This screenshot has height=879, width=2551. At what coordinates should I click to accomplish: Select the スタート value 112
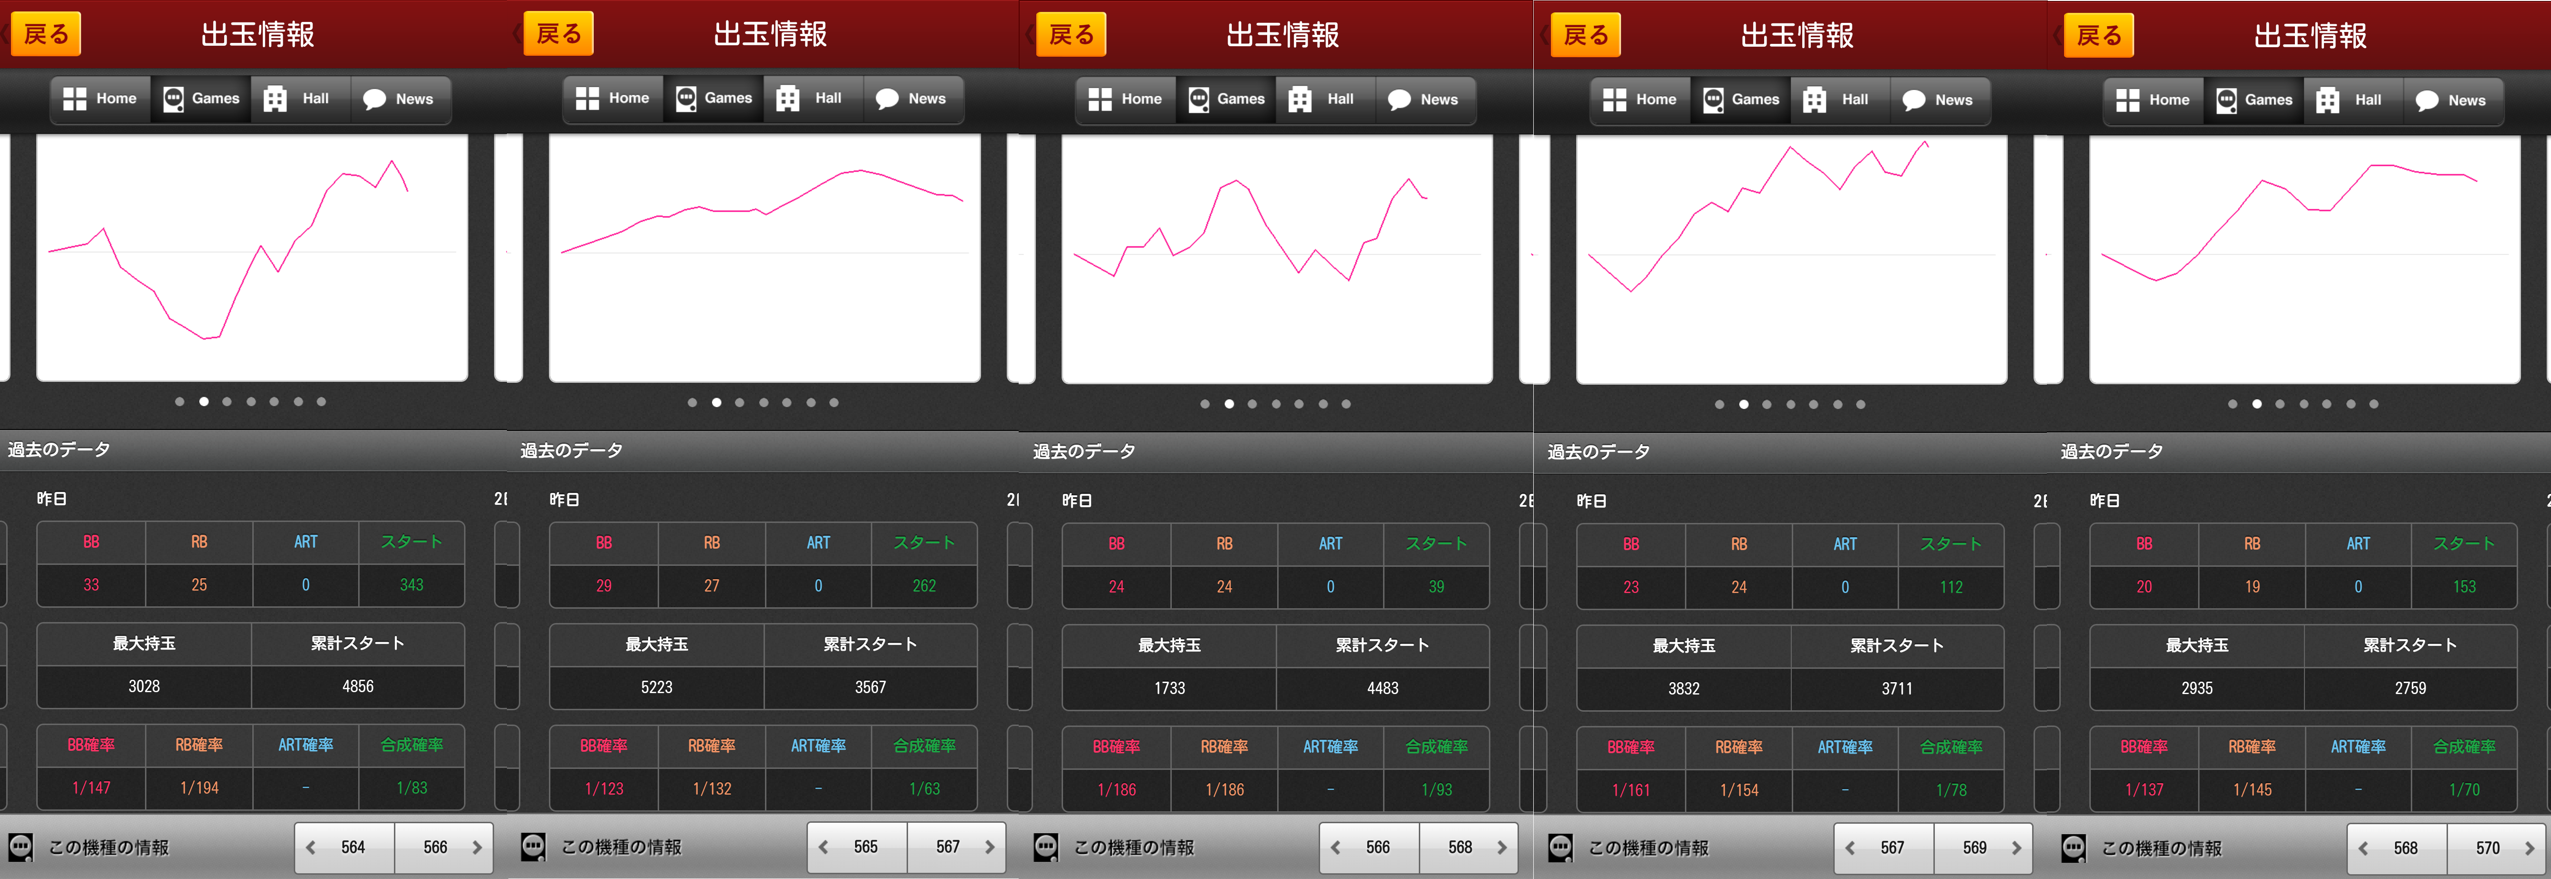[1951, 588]
